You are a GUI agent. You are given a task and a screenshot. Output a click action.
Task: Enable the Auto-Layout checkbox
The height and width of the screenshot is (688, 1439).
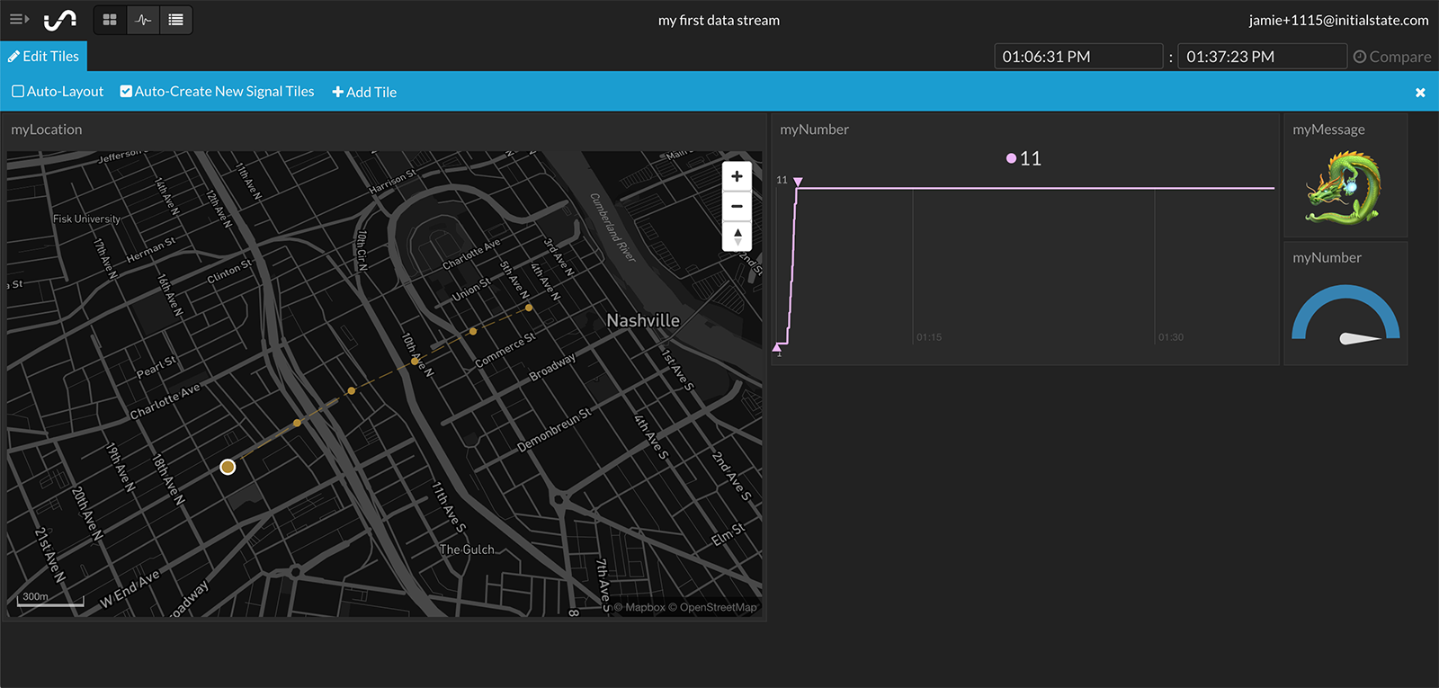(18, 92)
